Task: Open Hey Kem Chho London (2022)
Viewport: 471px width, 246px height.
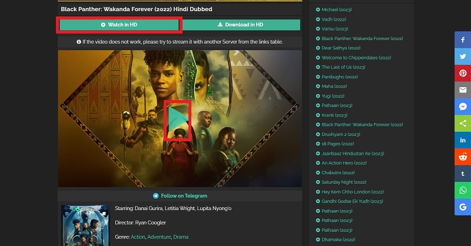Action: point(350,192)
